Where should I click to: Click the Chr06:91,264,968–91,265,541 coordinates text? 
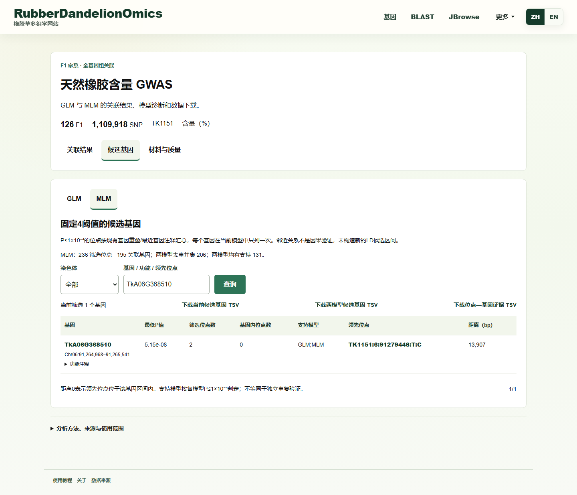click(x=97, y=355)
